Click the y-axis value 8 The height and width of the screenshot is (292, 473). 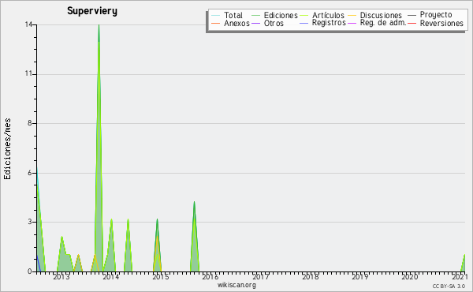click(30, 123)
